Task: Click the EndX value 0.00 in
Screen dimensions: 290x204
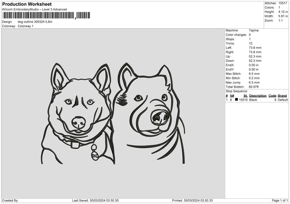Action: point(254,65)
